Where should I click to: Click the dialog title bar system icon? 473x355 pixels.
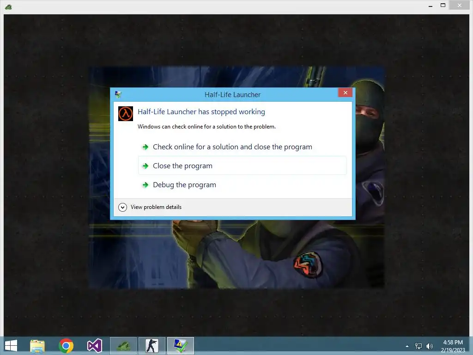(x=118, y=94)
